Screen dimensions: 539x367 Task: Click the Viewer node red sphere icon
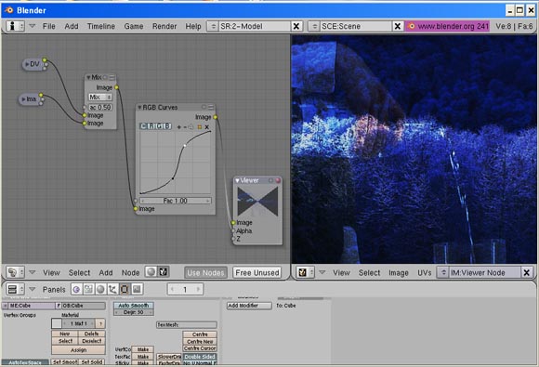click(278, 180)
